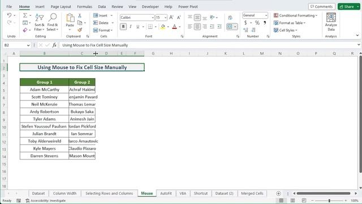Click into the formula bar text
This screenshot has width=362, height=204.
point(95,45)
